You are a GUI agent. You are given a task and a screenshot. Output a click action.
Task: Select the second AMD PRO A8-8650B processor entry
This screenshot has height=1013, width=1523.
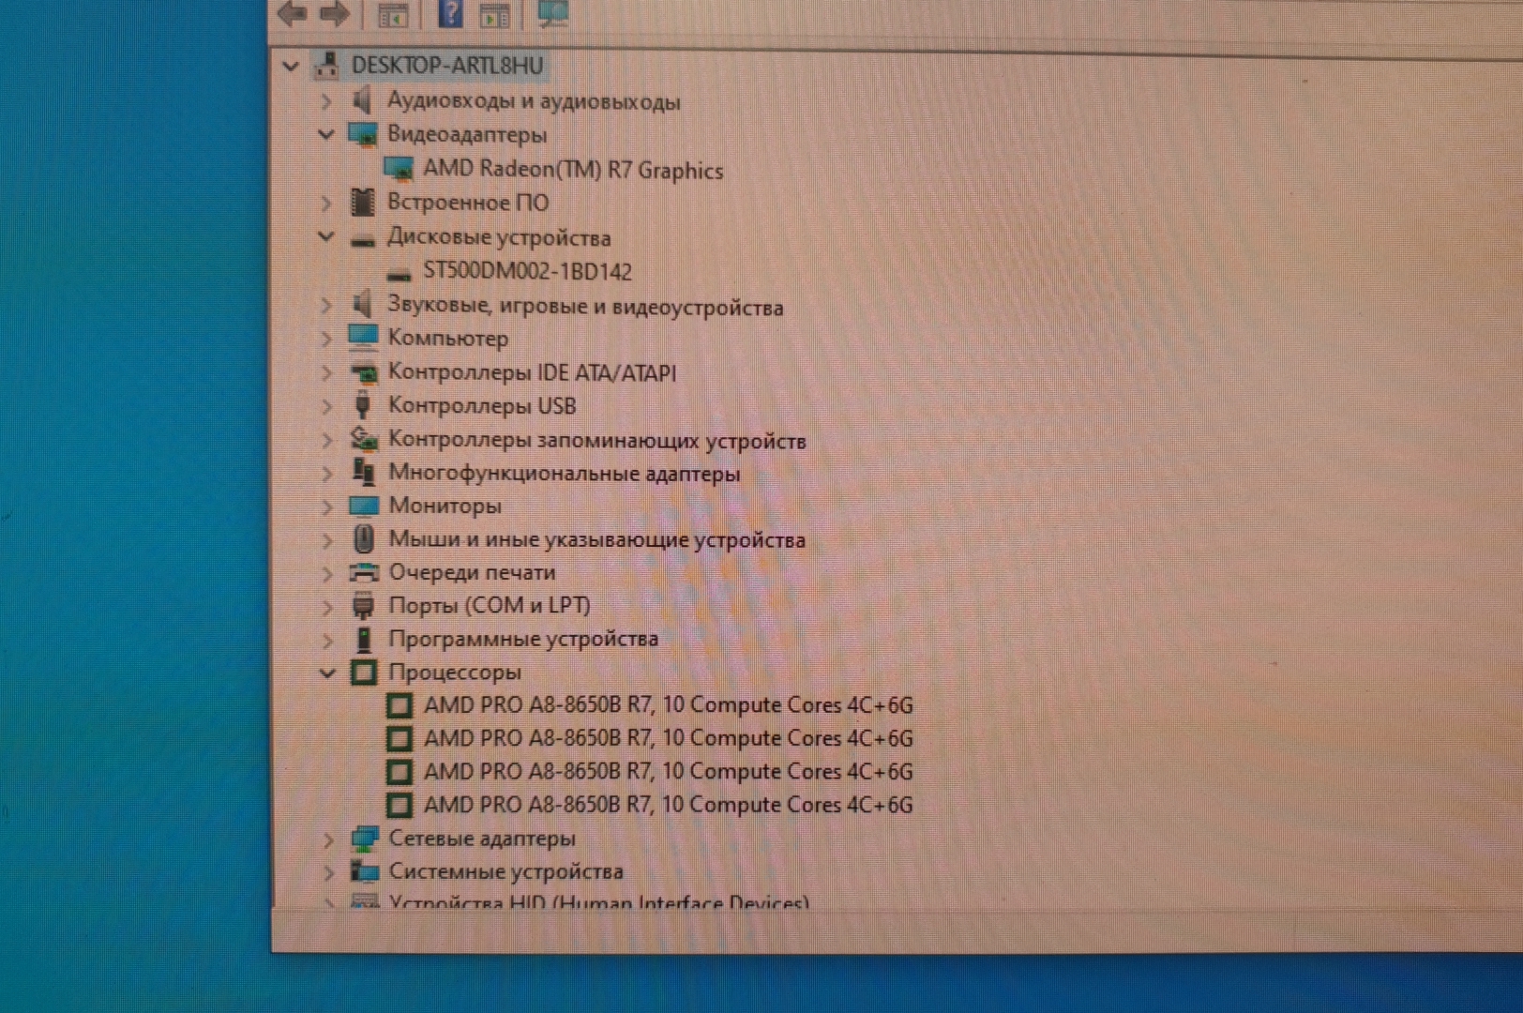(x=668, y=738)
